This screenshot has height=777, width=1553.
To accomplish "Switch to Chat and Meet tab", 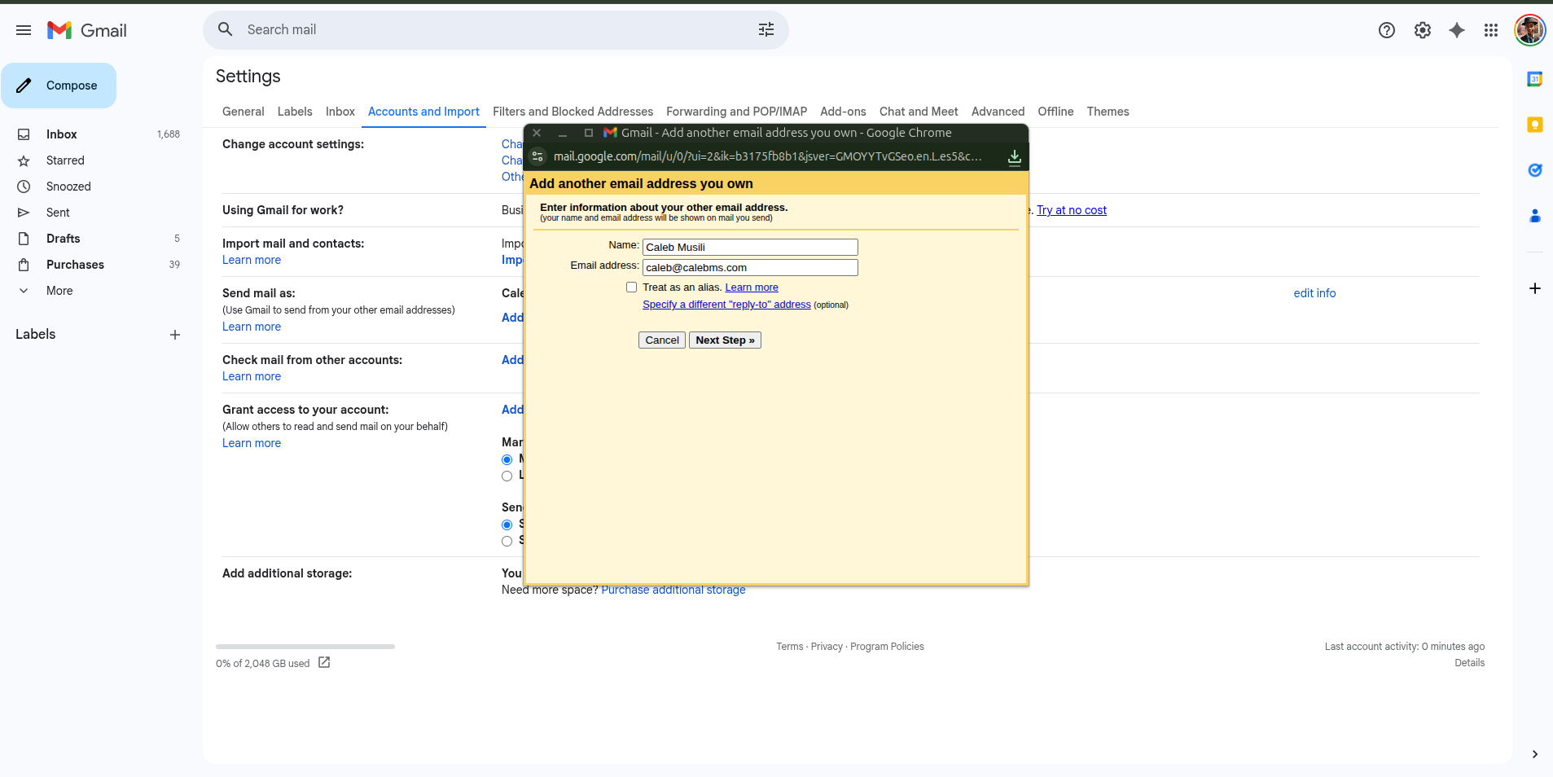I will [919, 112].
